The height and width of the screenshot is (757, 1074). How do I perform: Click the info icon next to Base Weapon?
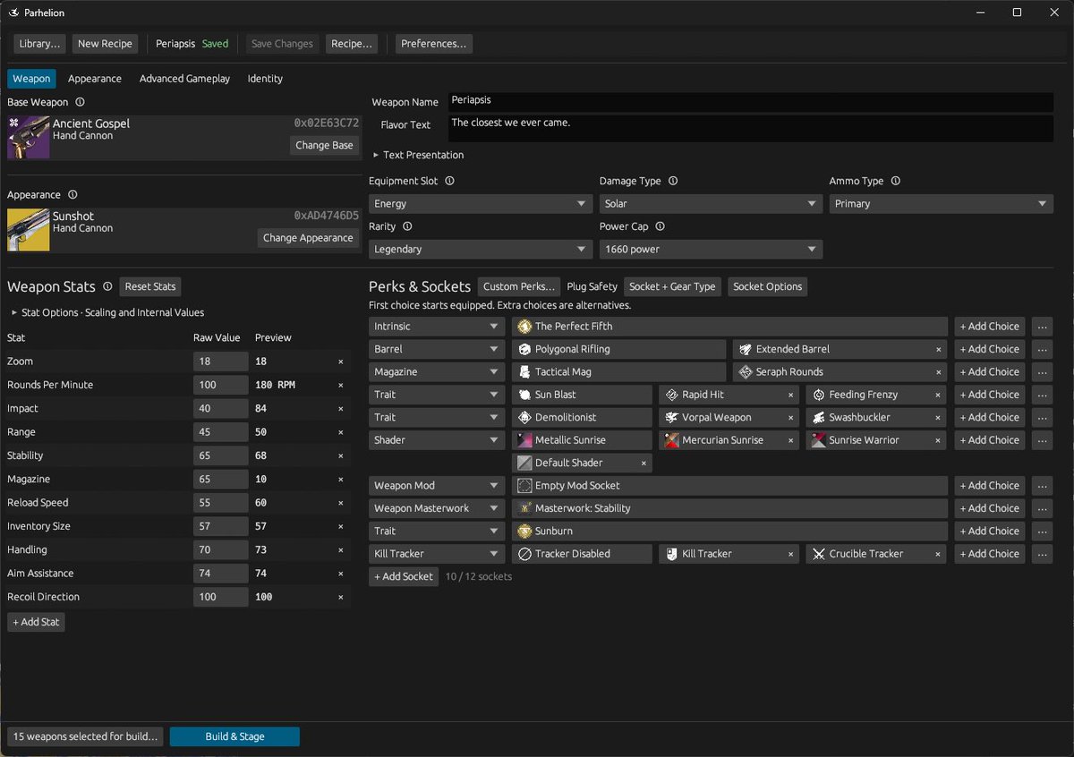pos(80,102)
